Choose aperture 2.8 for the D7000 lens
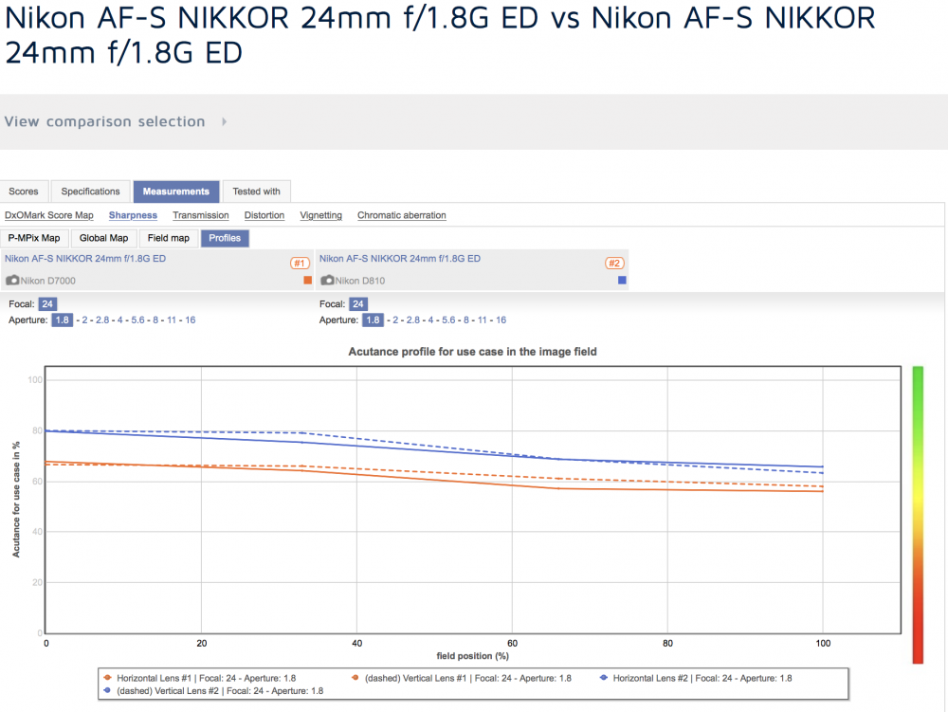The height and width of the screenshot is (712, 948). pyautogui.click(x=102, y=320)
